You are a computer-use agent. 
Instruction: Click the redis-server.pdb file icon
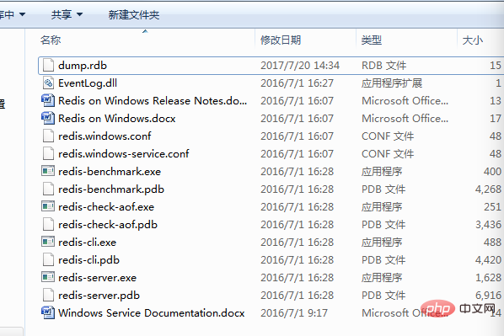[48, 296]
